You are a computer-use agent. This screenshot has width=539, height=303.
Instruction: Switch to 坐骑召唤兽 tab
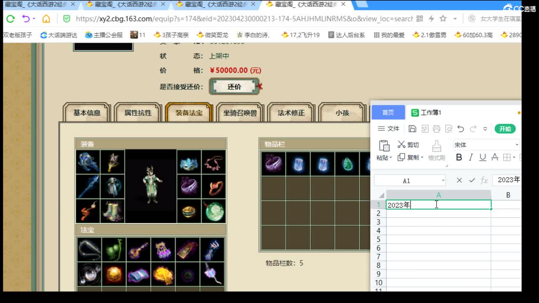click(240, 113)
